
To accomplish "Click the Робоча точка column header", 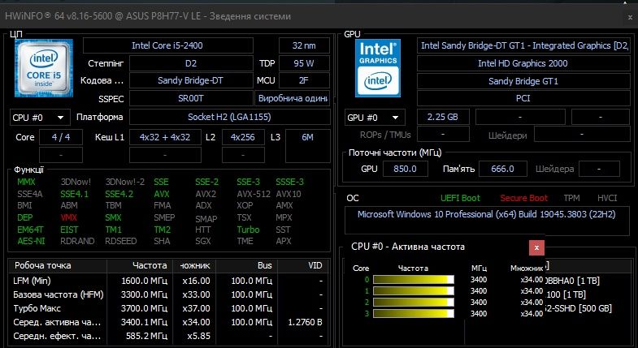I will [x=43, y=265].
